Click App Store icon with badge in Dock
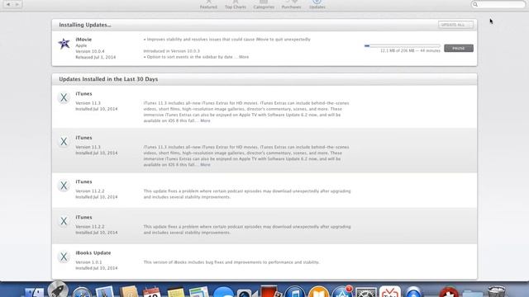Viewport: 529px width, 297px height. coord(342,291)
